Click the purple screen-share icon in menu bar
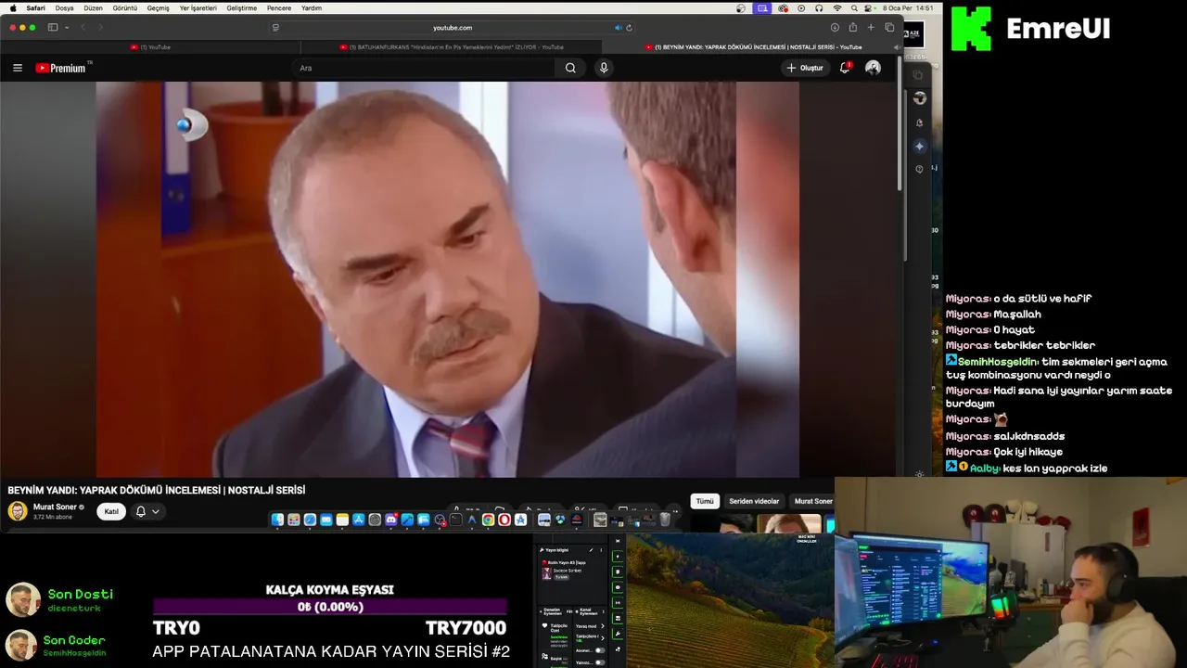 [x=762, y=8]
